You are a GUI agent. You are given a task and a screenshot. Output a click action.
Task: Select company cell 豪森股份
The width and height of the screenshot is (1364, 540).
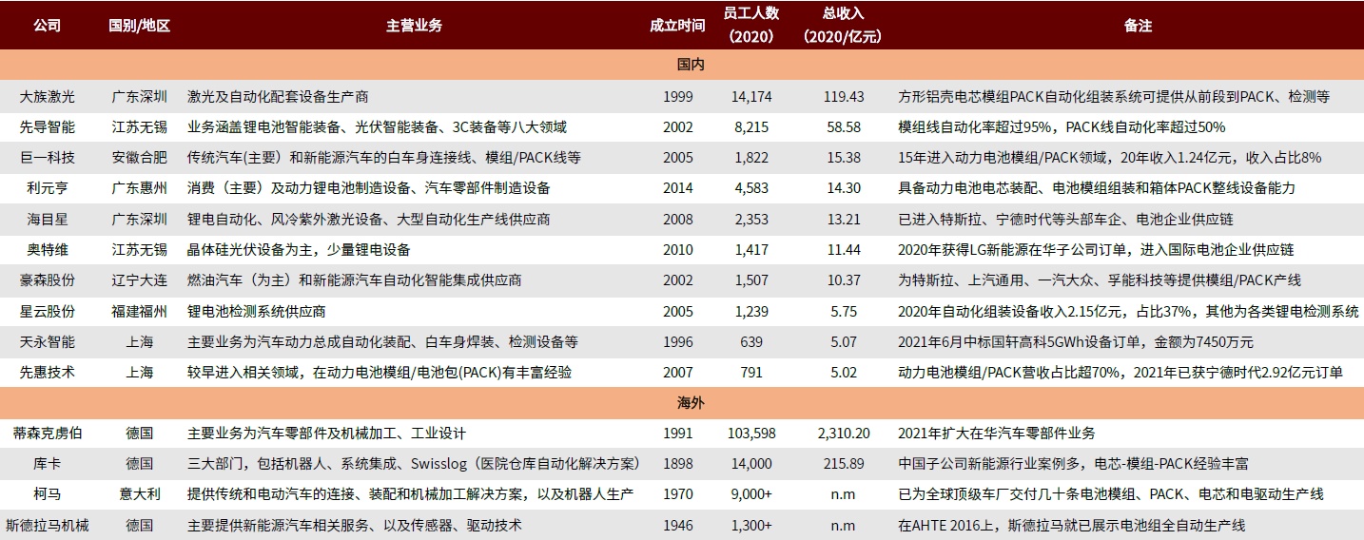tap(47, 280)
